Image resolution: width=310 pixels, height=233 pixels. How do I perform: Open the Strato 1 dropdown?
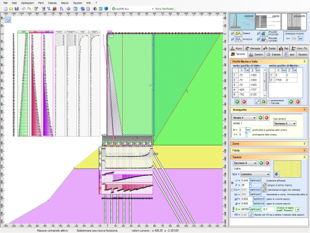[244, 117]
